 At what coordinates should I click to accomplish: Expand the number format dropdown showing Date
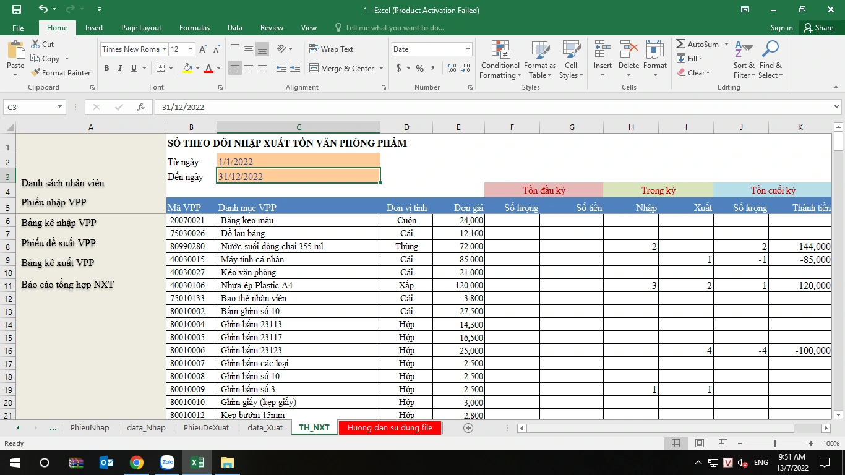pos(468,49)
